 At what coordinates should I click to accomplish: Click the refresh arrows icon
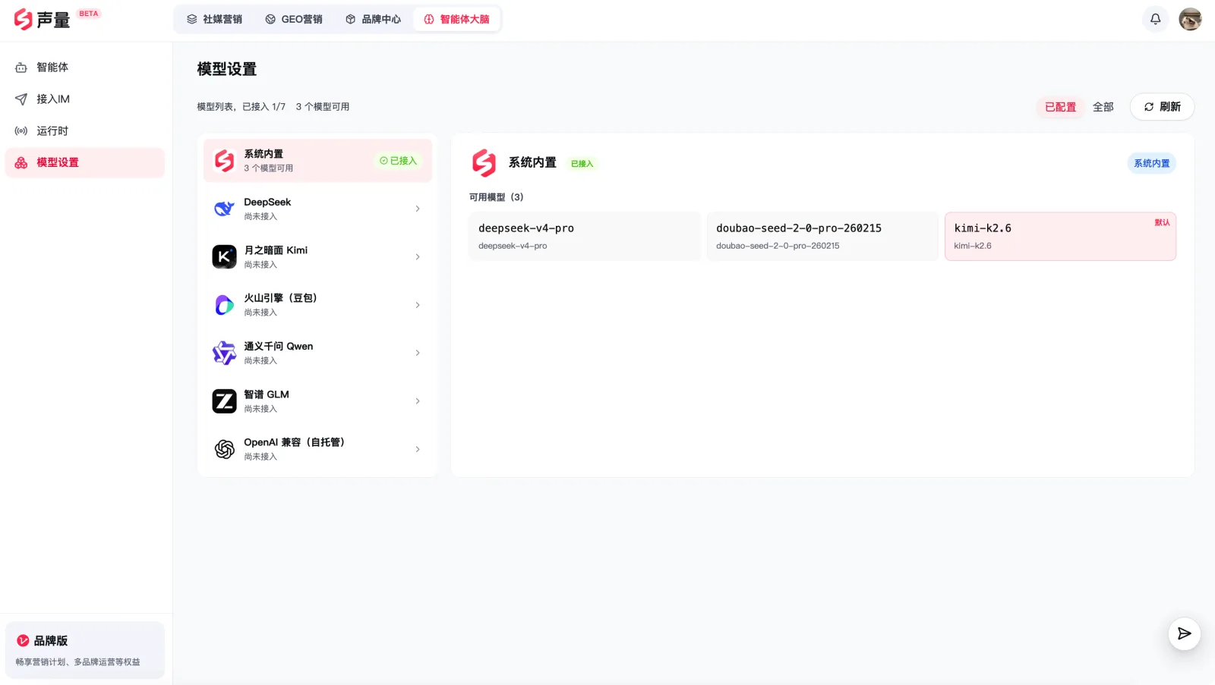[1149, 107]
